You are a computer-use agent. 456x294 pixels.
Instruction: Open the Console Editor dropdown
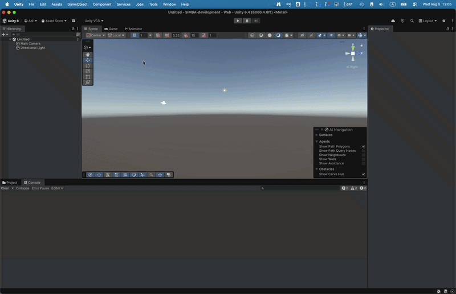coord(57,188)
